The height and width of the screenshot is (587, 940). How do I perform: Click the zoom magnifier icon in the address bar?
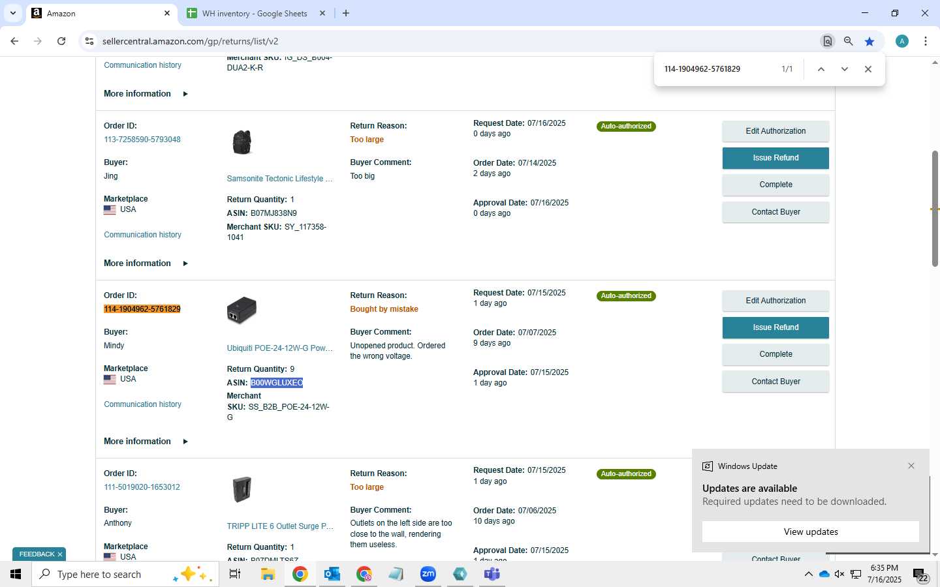point(848,41)
